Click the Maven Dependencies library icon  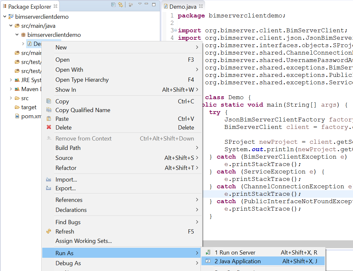pos(17,89)
